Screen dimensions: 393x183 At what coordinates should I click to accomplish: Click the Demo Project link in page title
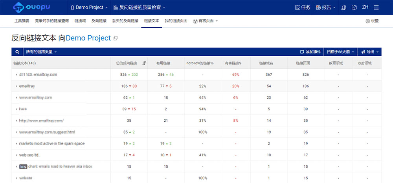click(x=88, y=38)
